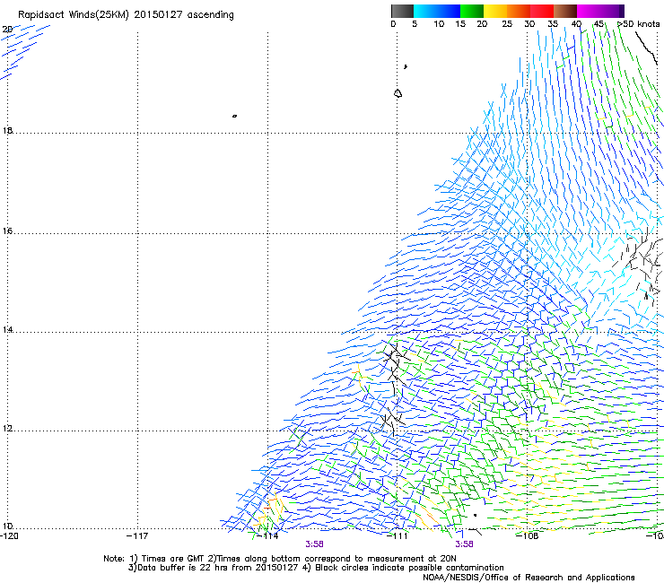
Task: Select the longitude axis label '-111'
Action: (398, 536)
